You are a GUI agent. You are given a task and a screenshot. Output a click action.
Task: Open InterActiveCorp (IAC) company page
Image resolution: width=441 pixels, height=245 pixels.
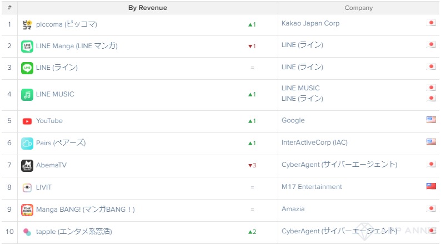(314, 142)
